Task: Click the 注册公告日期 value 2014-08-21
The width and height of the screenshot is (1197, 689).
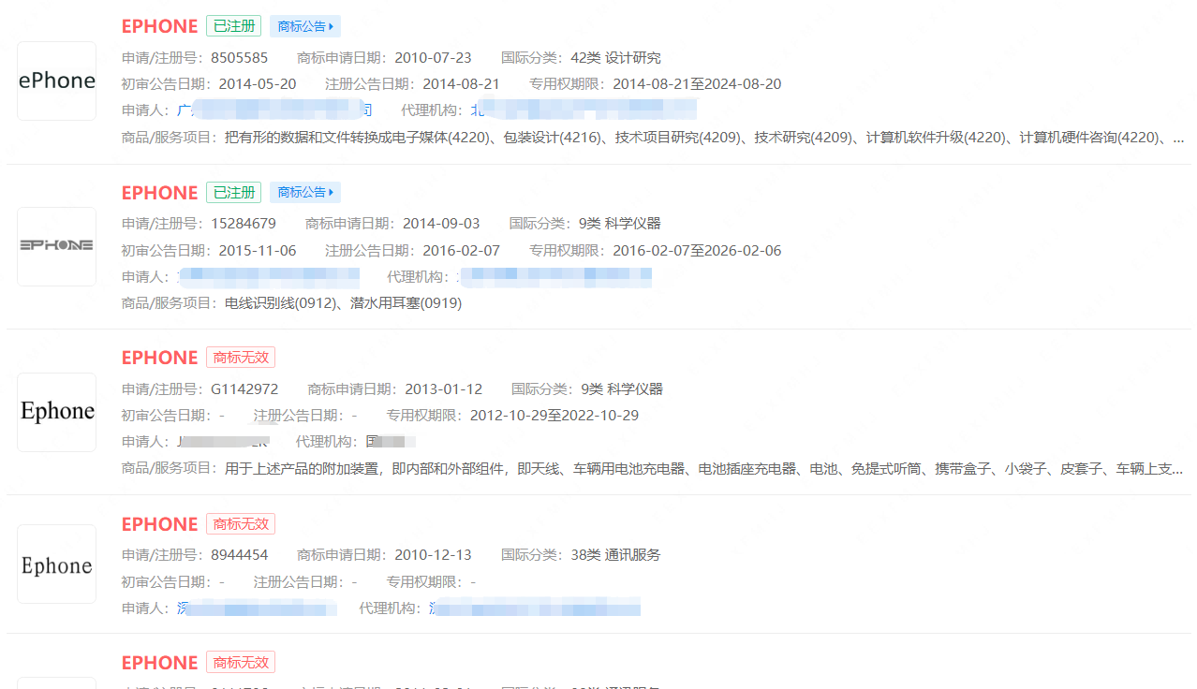Action: [461, 84]
